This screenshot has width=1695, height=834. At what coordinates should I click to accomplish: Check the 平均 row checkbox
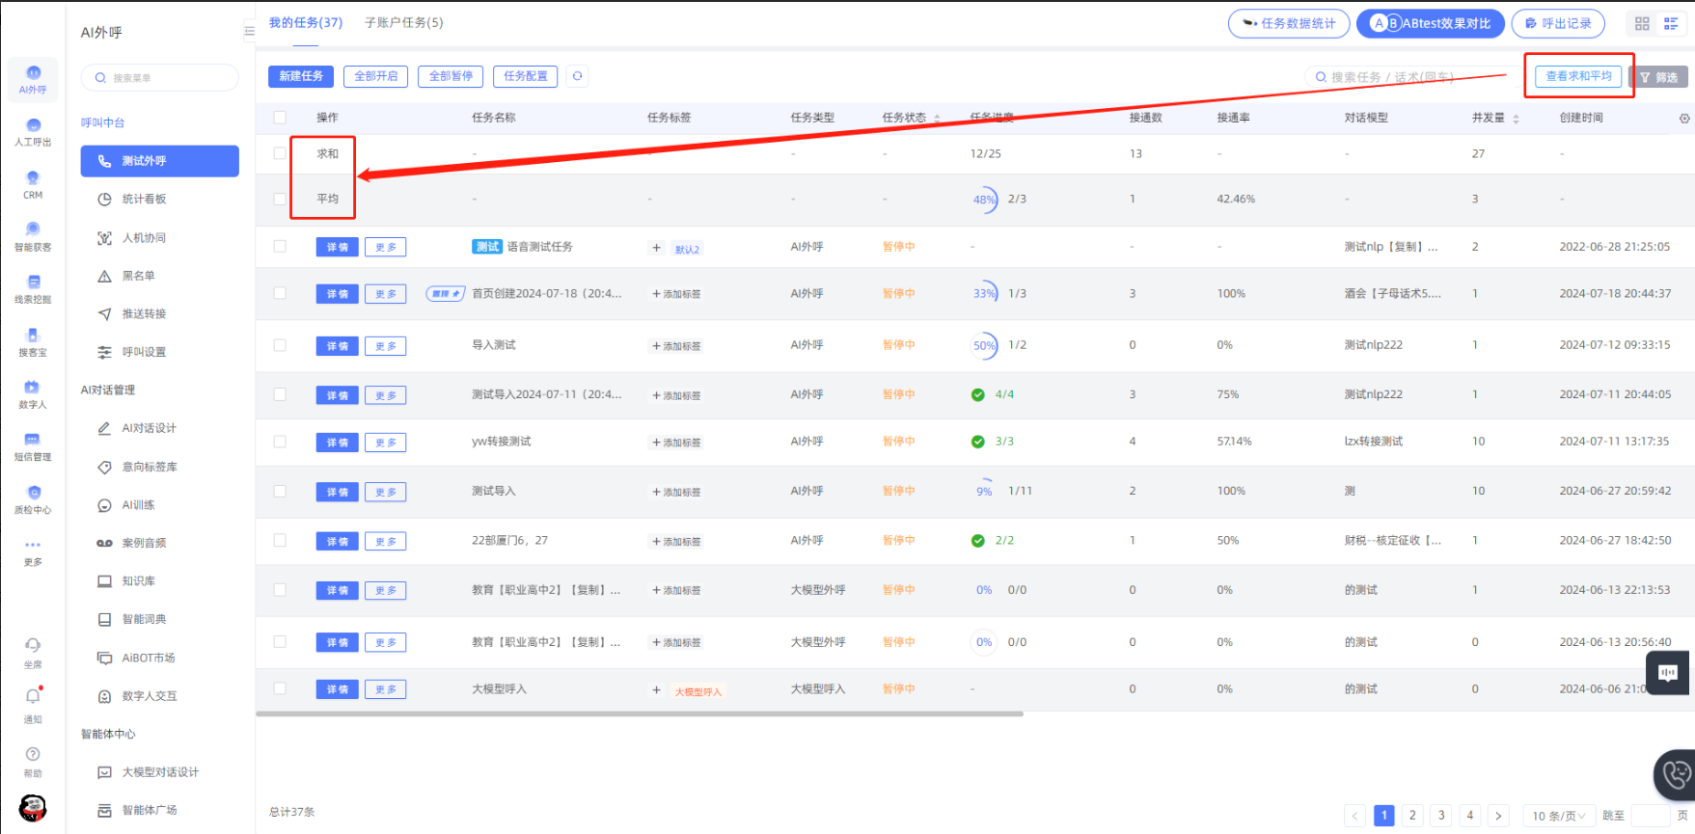coord(280,200)
